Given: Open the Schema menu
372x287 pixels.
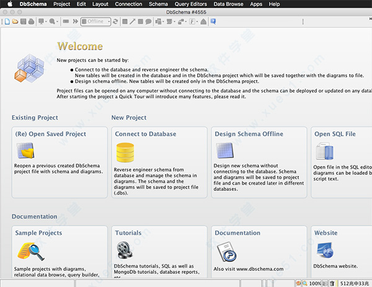Looking at the screenshot, I should 158,4.
